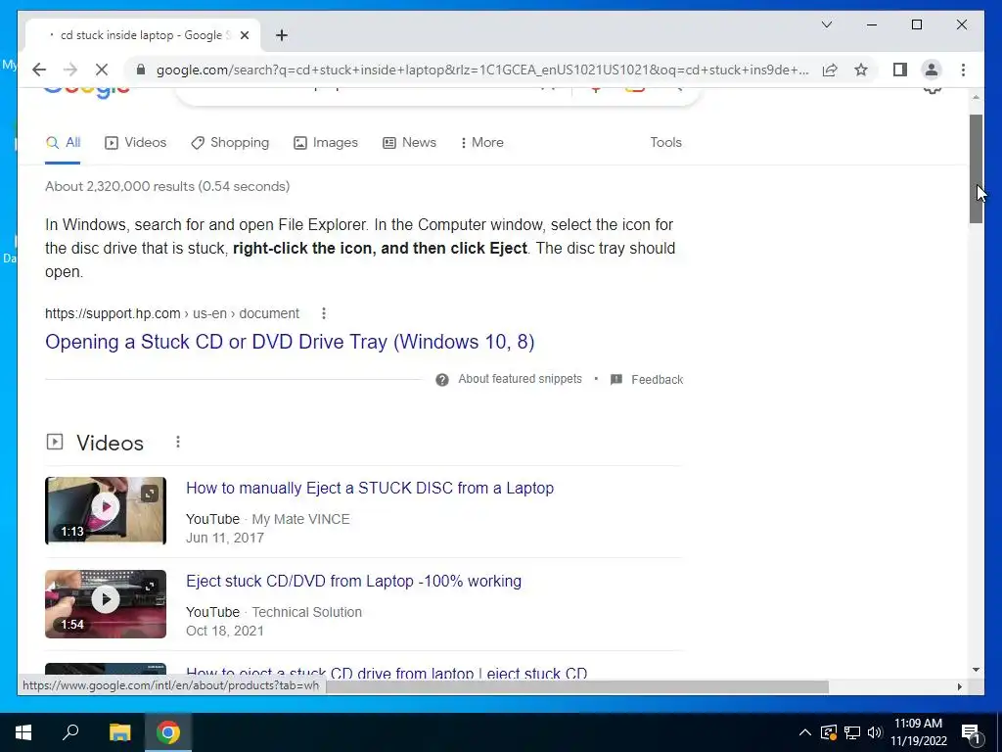Open File Explorer from the taskbar

[x=119, y=732]
